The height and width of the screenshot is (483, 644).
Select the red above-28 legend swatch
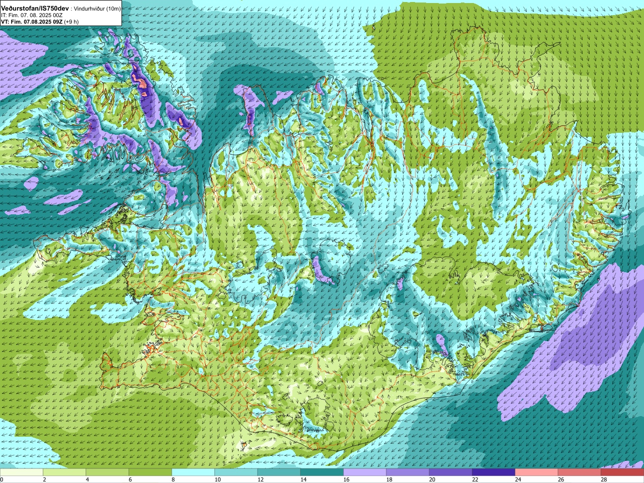click(622, 472)
